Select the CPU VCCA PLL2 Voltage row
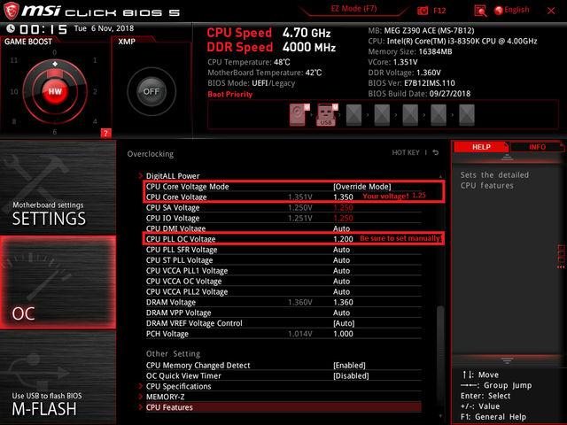This screenshot has height=425, width=567. 283,291
